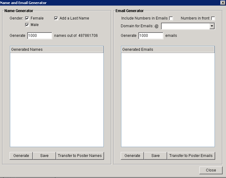Toggle the Add a Last Name checkbox

56,18
